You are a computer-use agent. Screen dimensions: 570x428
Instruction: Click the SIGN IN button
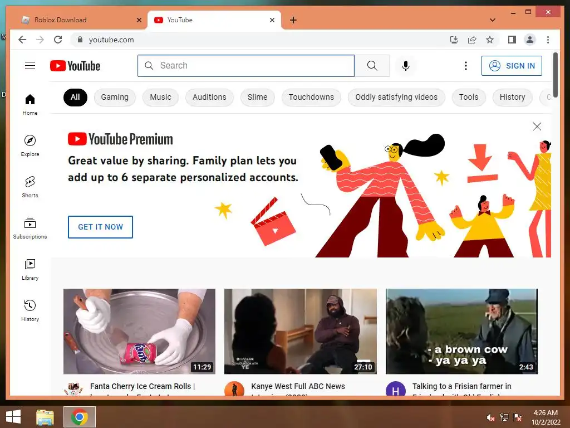512,66
